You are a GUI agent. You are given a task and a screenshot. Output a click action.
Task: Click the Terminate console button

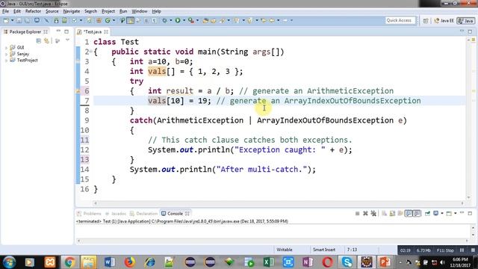[x=357, y=214]
